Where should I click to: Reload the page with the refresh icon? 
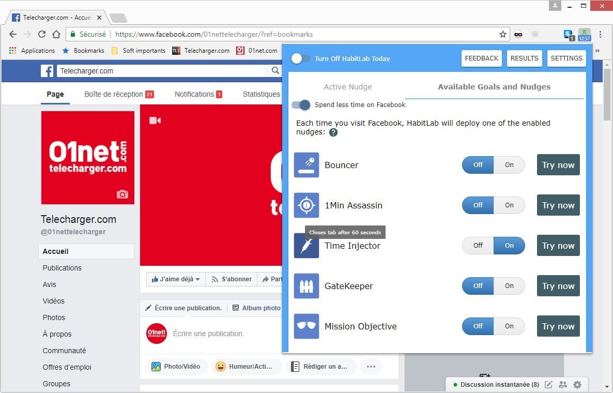pos(42,35)
